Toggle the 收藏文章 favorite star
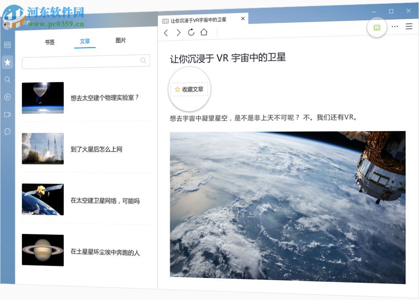The image size is (419, 300). pyautogui.click(x=189, y=89)
